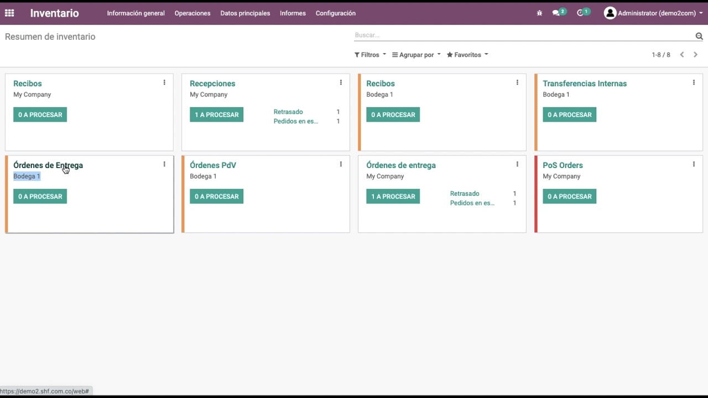The image size is (708, 398).
Task: Expand the Filtros dropdown
Action: [370, 55]
